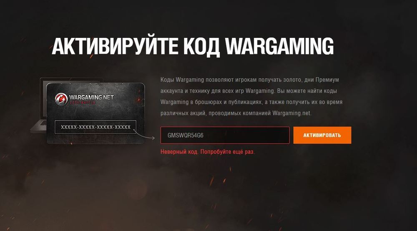Viewport: 417px width, 231px height.
Task: Click the WARGAMING.NET text on the card
Action: pyautogui.click(x=91, y=97)
